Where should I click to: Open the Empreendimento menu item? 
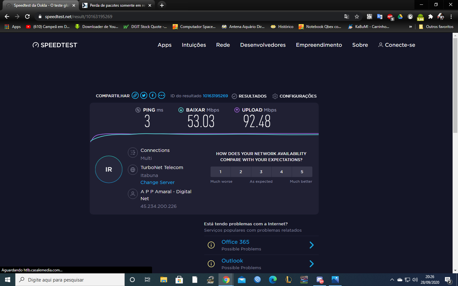(319, 45)
